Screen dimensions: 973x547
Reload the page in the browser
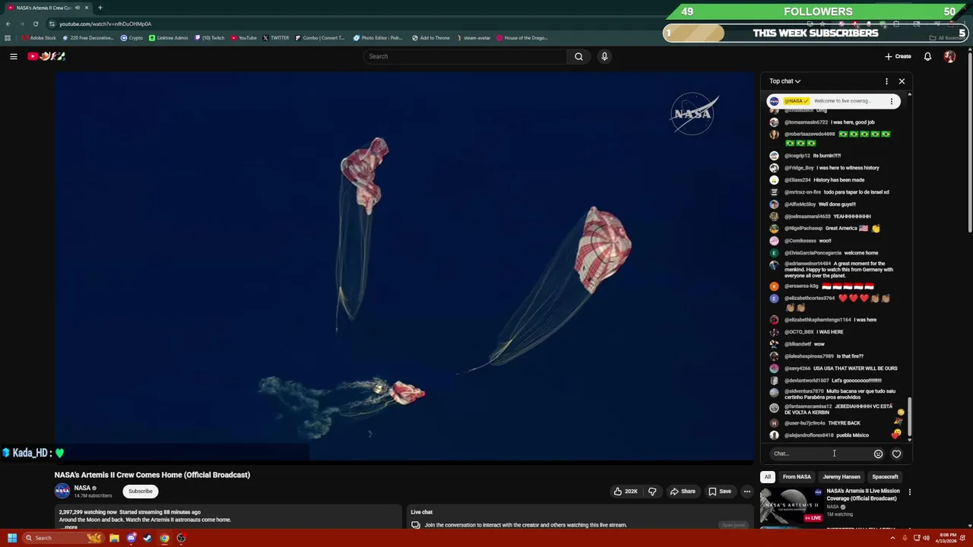(x=35, y=24)
